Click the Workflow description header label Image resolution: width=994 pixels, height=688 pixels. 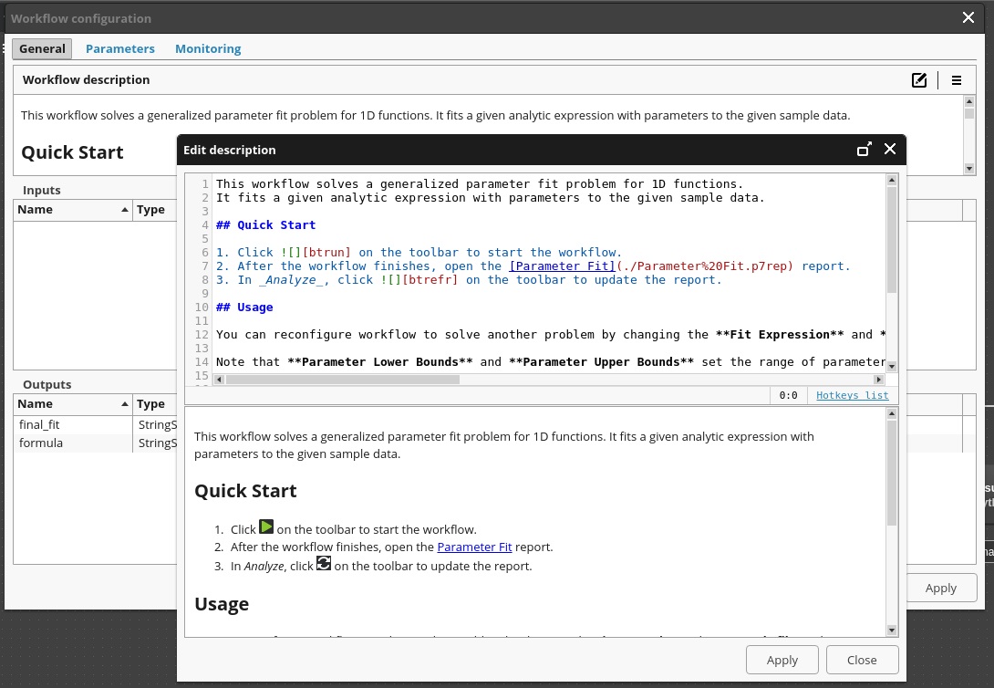87,80
